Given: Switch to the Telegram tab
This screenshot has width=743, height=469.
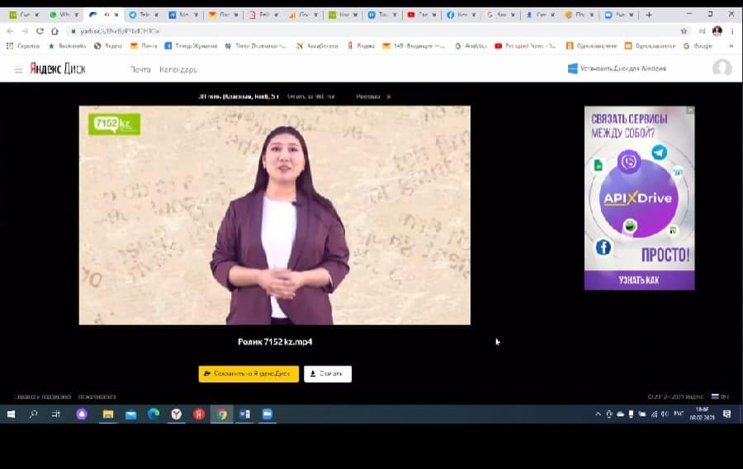Looking at the screenshot, I should click(x=144, y=15).
